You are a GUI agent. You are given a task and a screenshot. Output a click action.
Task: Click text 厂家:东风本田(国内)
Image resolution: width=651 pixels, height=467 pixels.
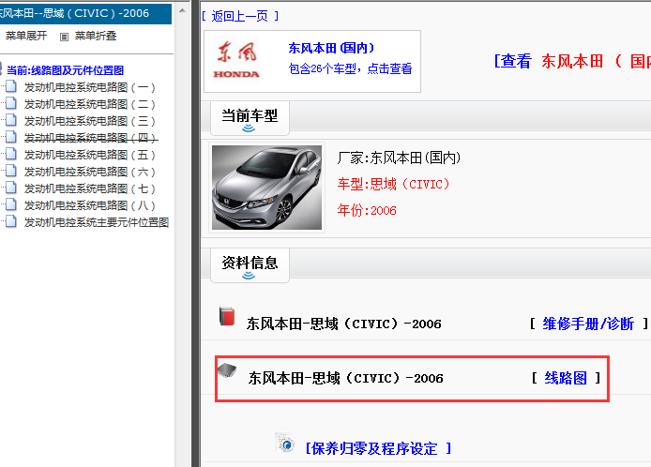[x=399, y=158]
